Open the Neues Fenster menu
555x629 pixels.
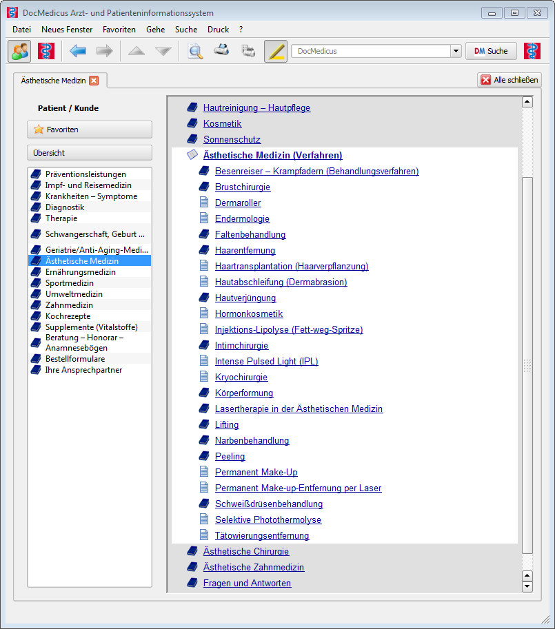67,30
